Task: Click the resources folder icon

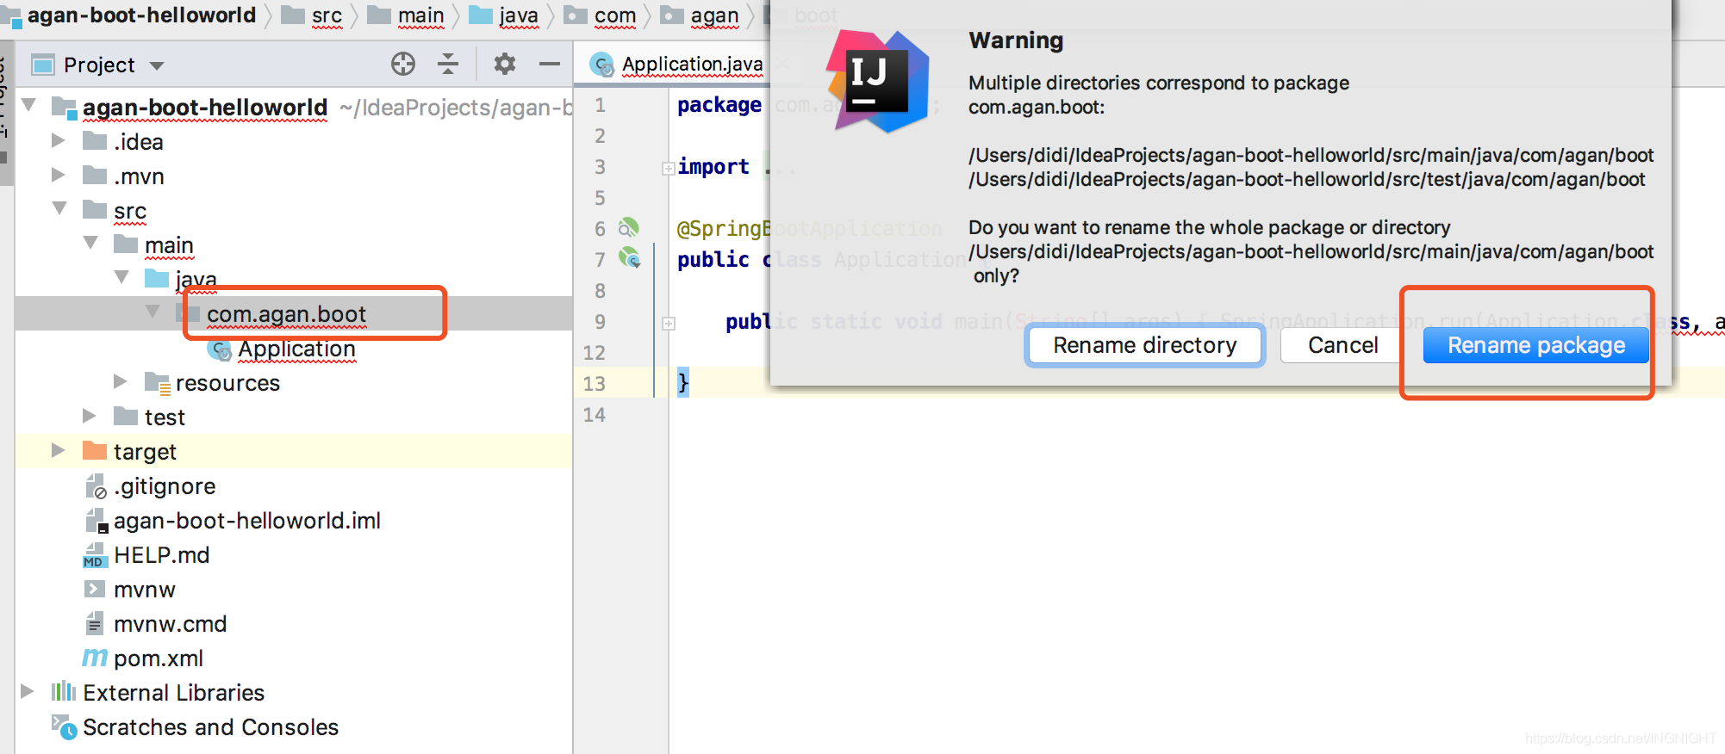Action: pos(158,382)
